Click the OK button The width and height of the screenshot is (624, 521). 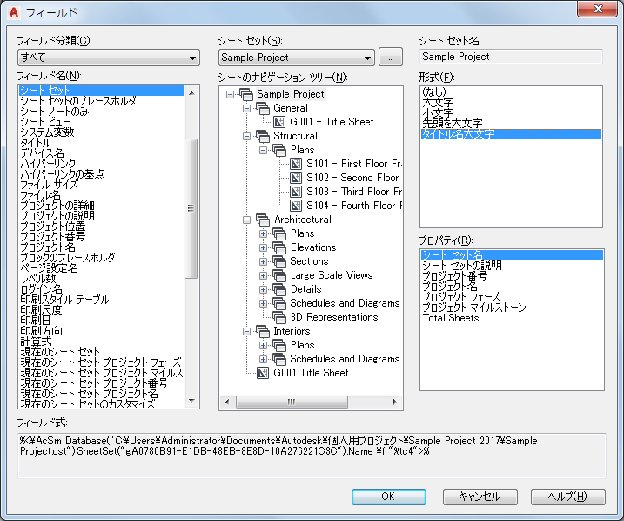[389, 497]
